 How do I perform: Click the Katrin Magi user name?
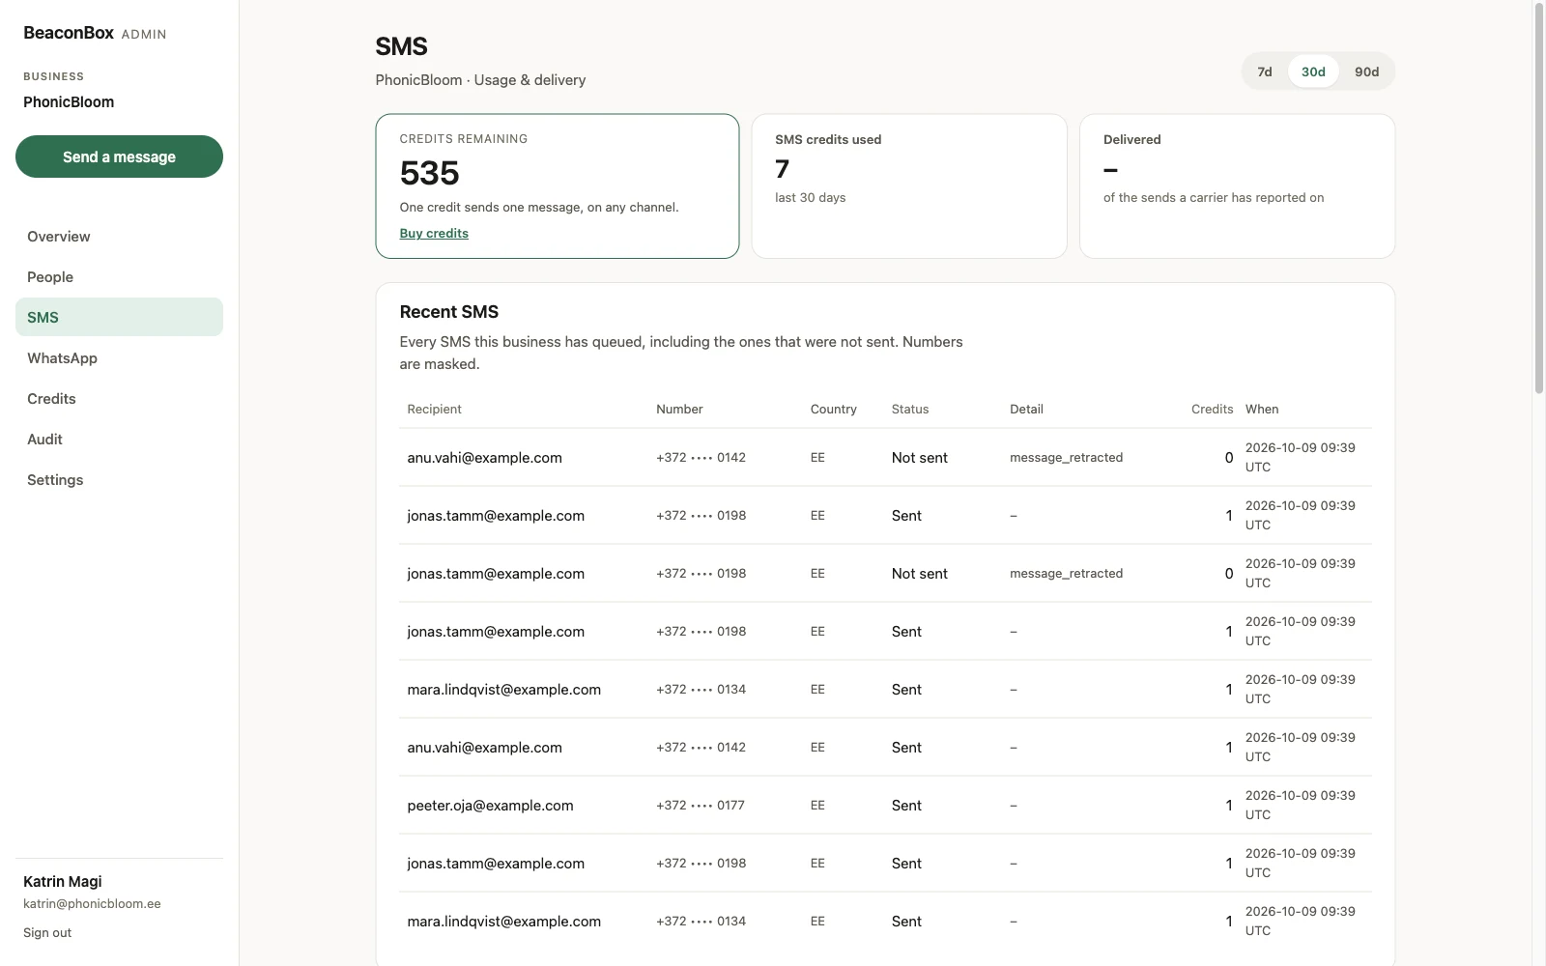tap(63, 881)
